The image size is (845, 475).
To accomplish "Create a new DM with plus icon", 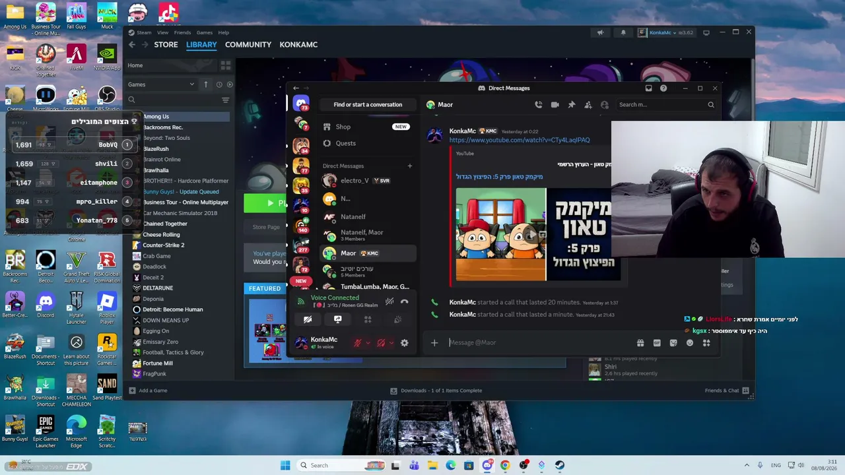I will [409, 166].
